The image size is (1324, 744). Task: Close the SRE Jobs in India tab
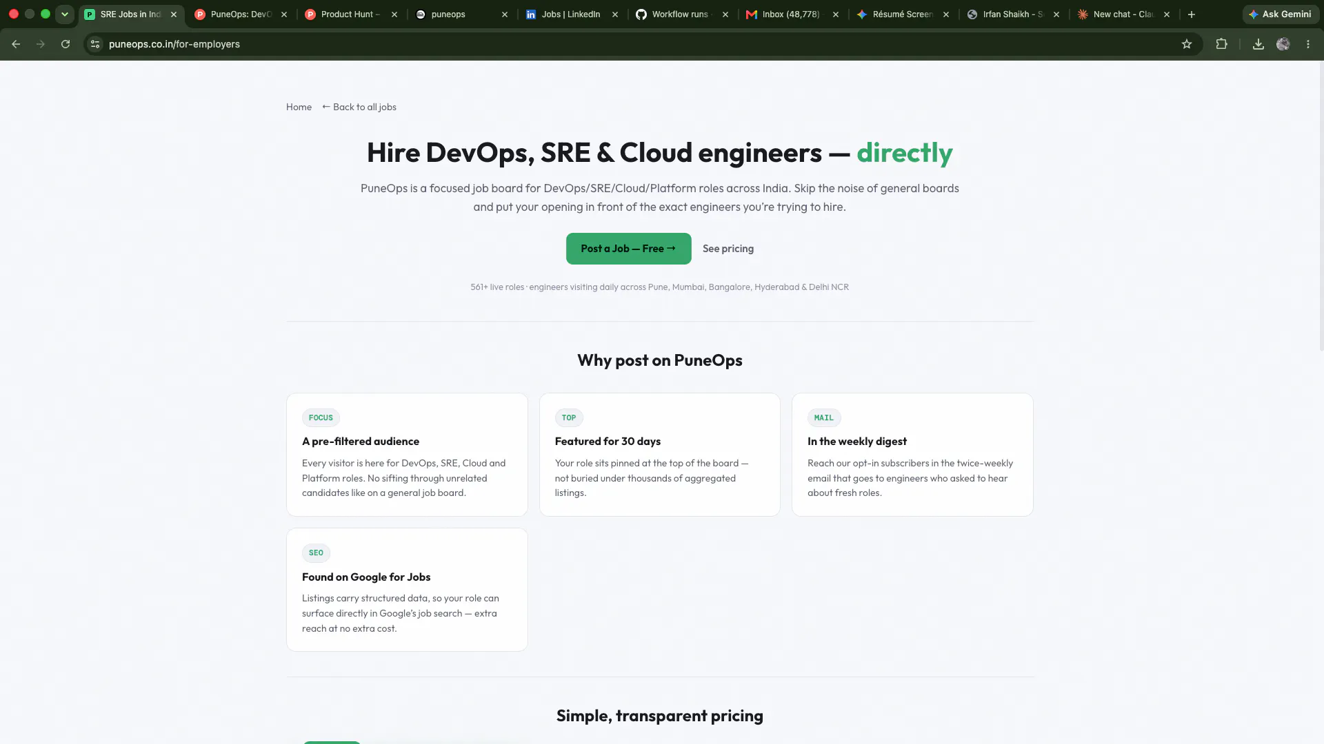click(174, 14)
